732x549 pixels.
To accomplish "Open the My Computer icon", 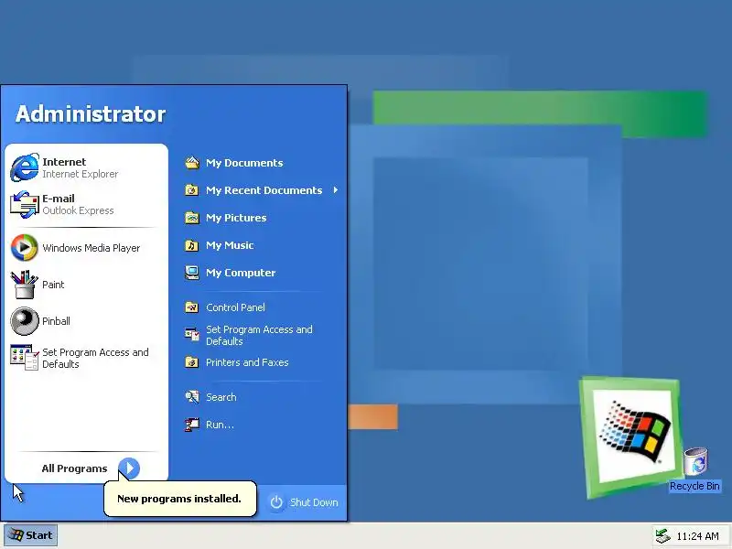I will (192, 273).
